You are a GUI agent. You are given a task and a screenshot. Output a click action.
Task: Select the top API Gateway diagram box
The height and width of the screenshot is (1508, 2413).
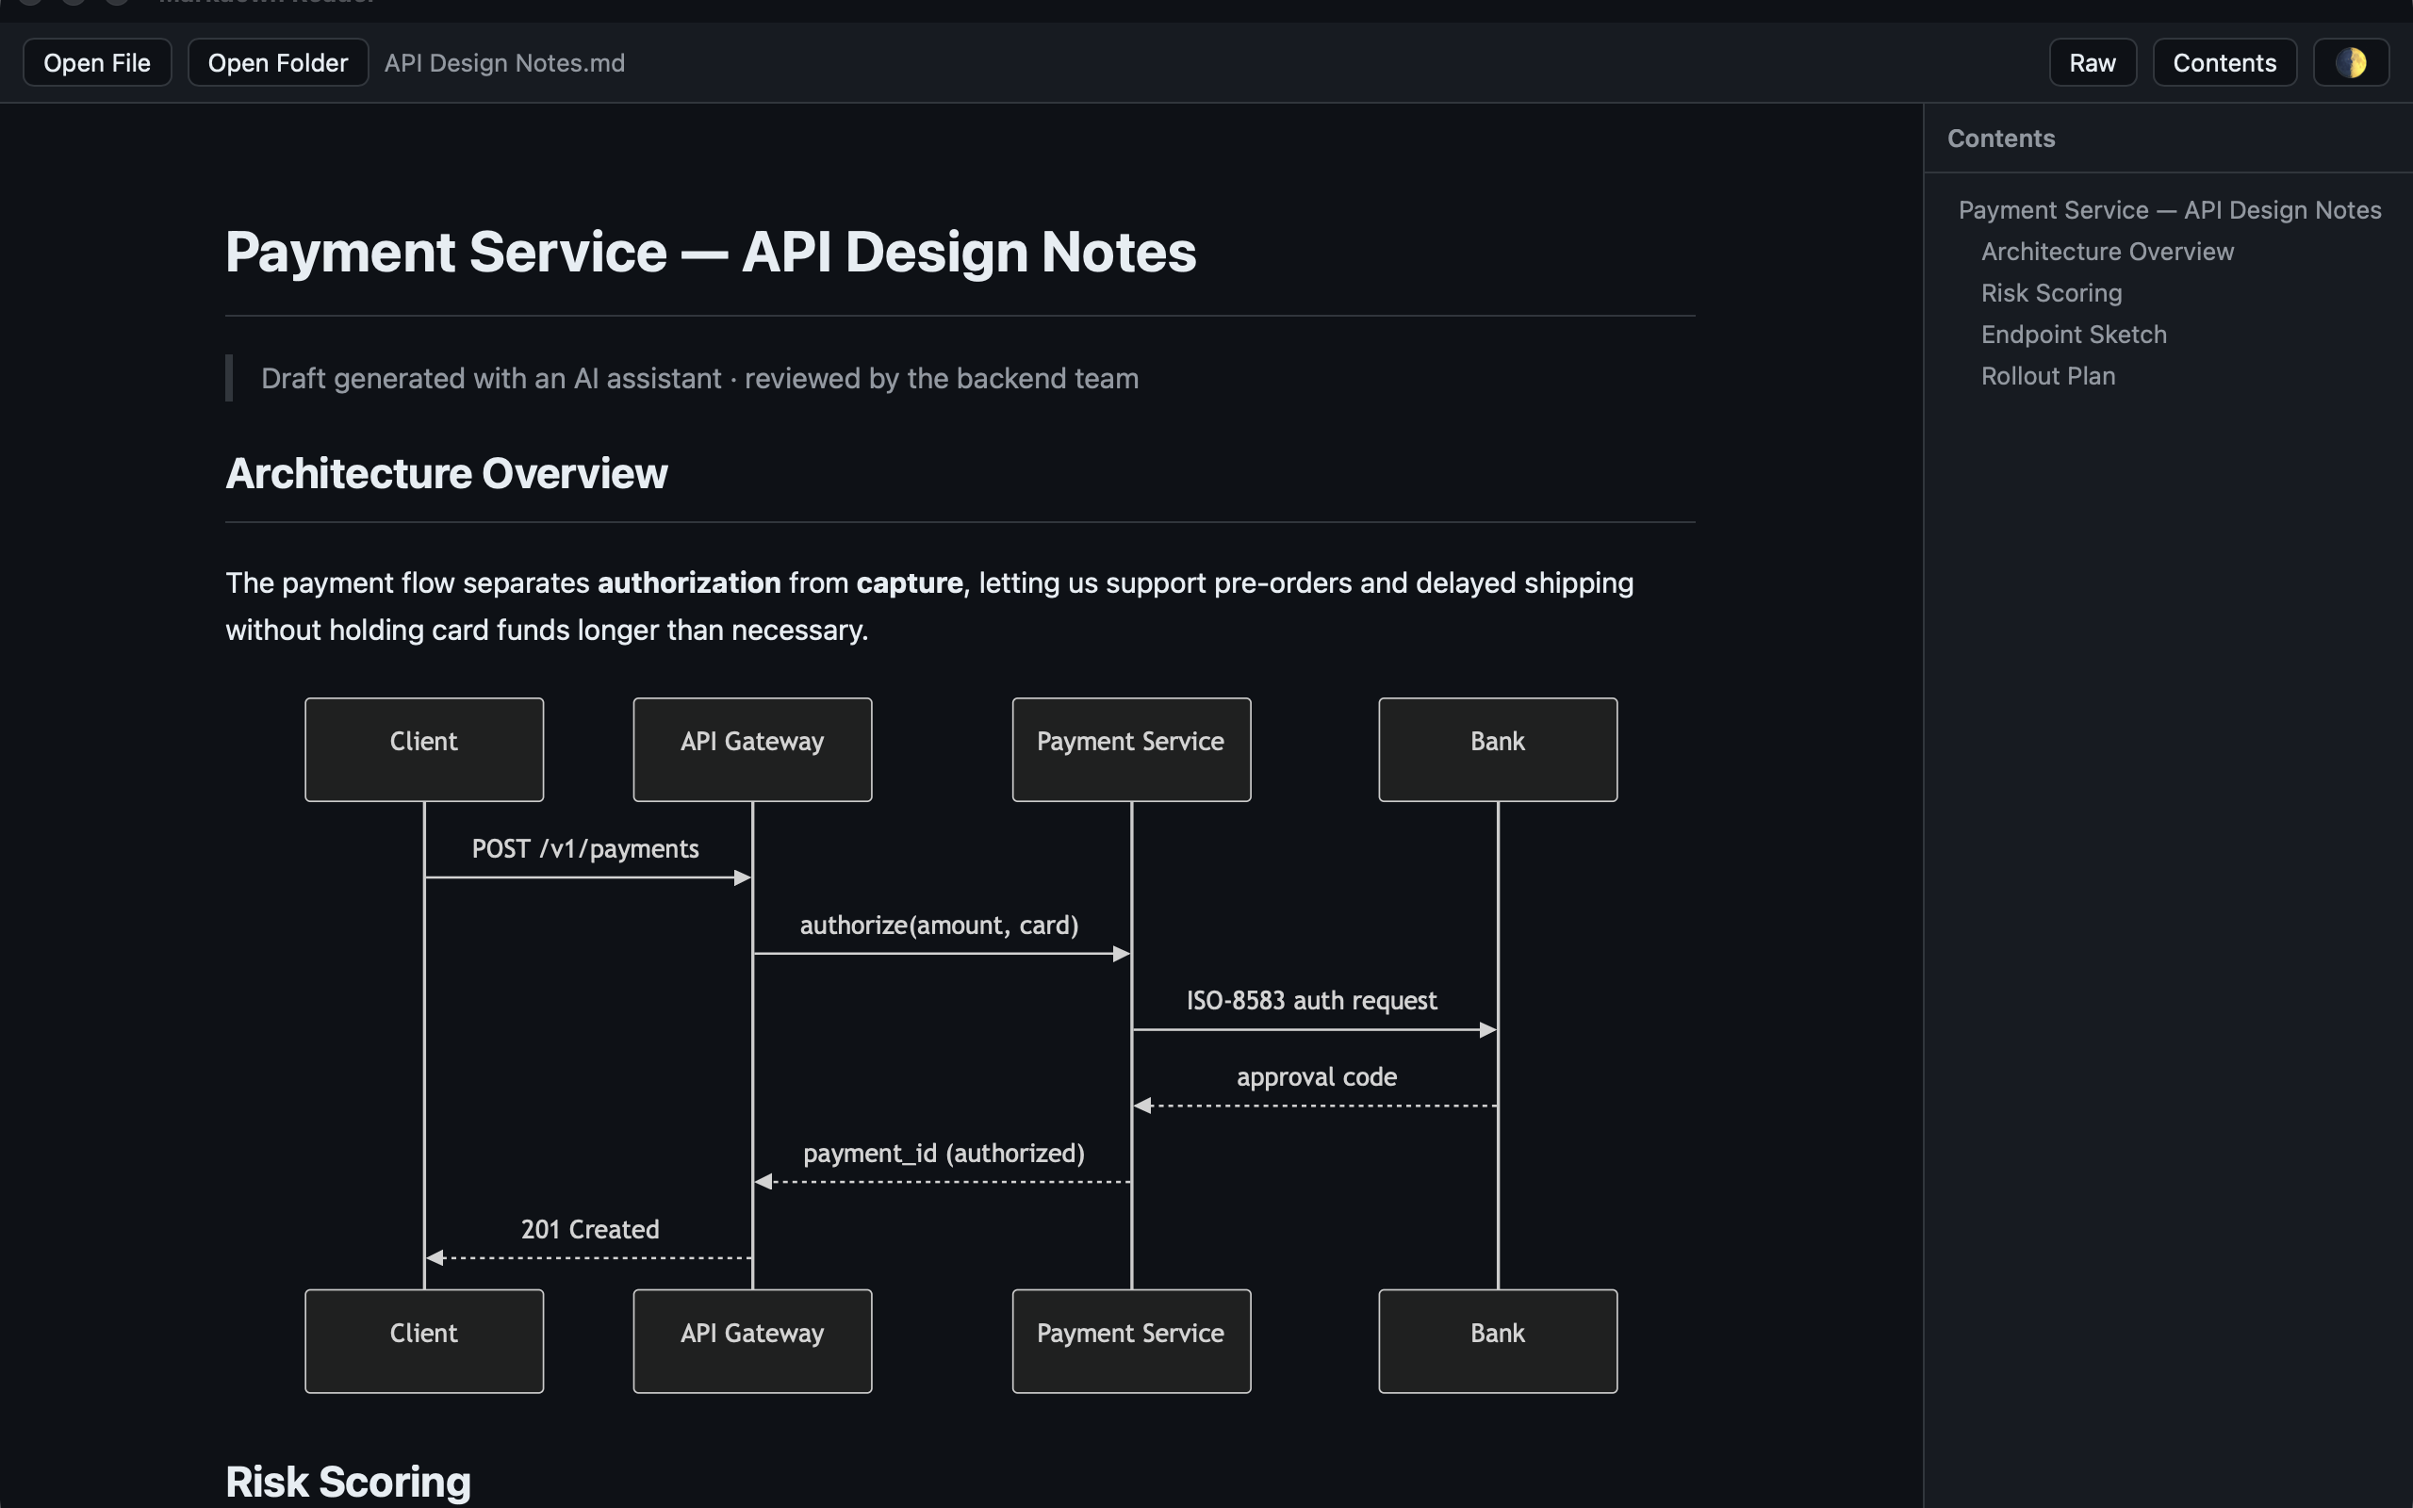(x=752, y=749)
